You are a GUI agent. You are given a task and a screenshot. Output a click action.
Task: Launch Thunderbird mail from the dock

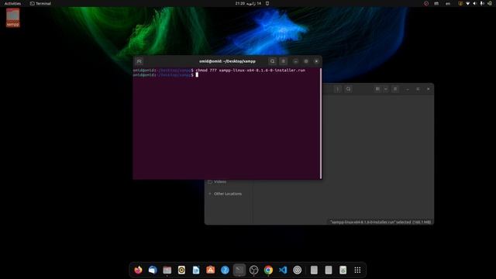point(153,270)
